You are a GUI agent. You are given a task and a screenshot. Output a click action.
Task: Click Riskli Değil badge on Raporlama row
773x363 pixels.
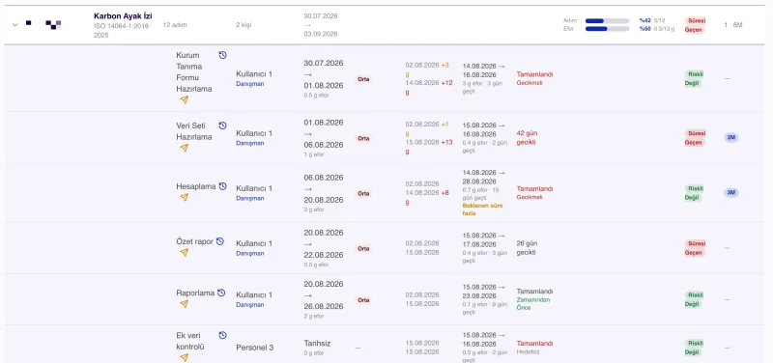695,299
